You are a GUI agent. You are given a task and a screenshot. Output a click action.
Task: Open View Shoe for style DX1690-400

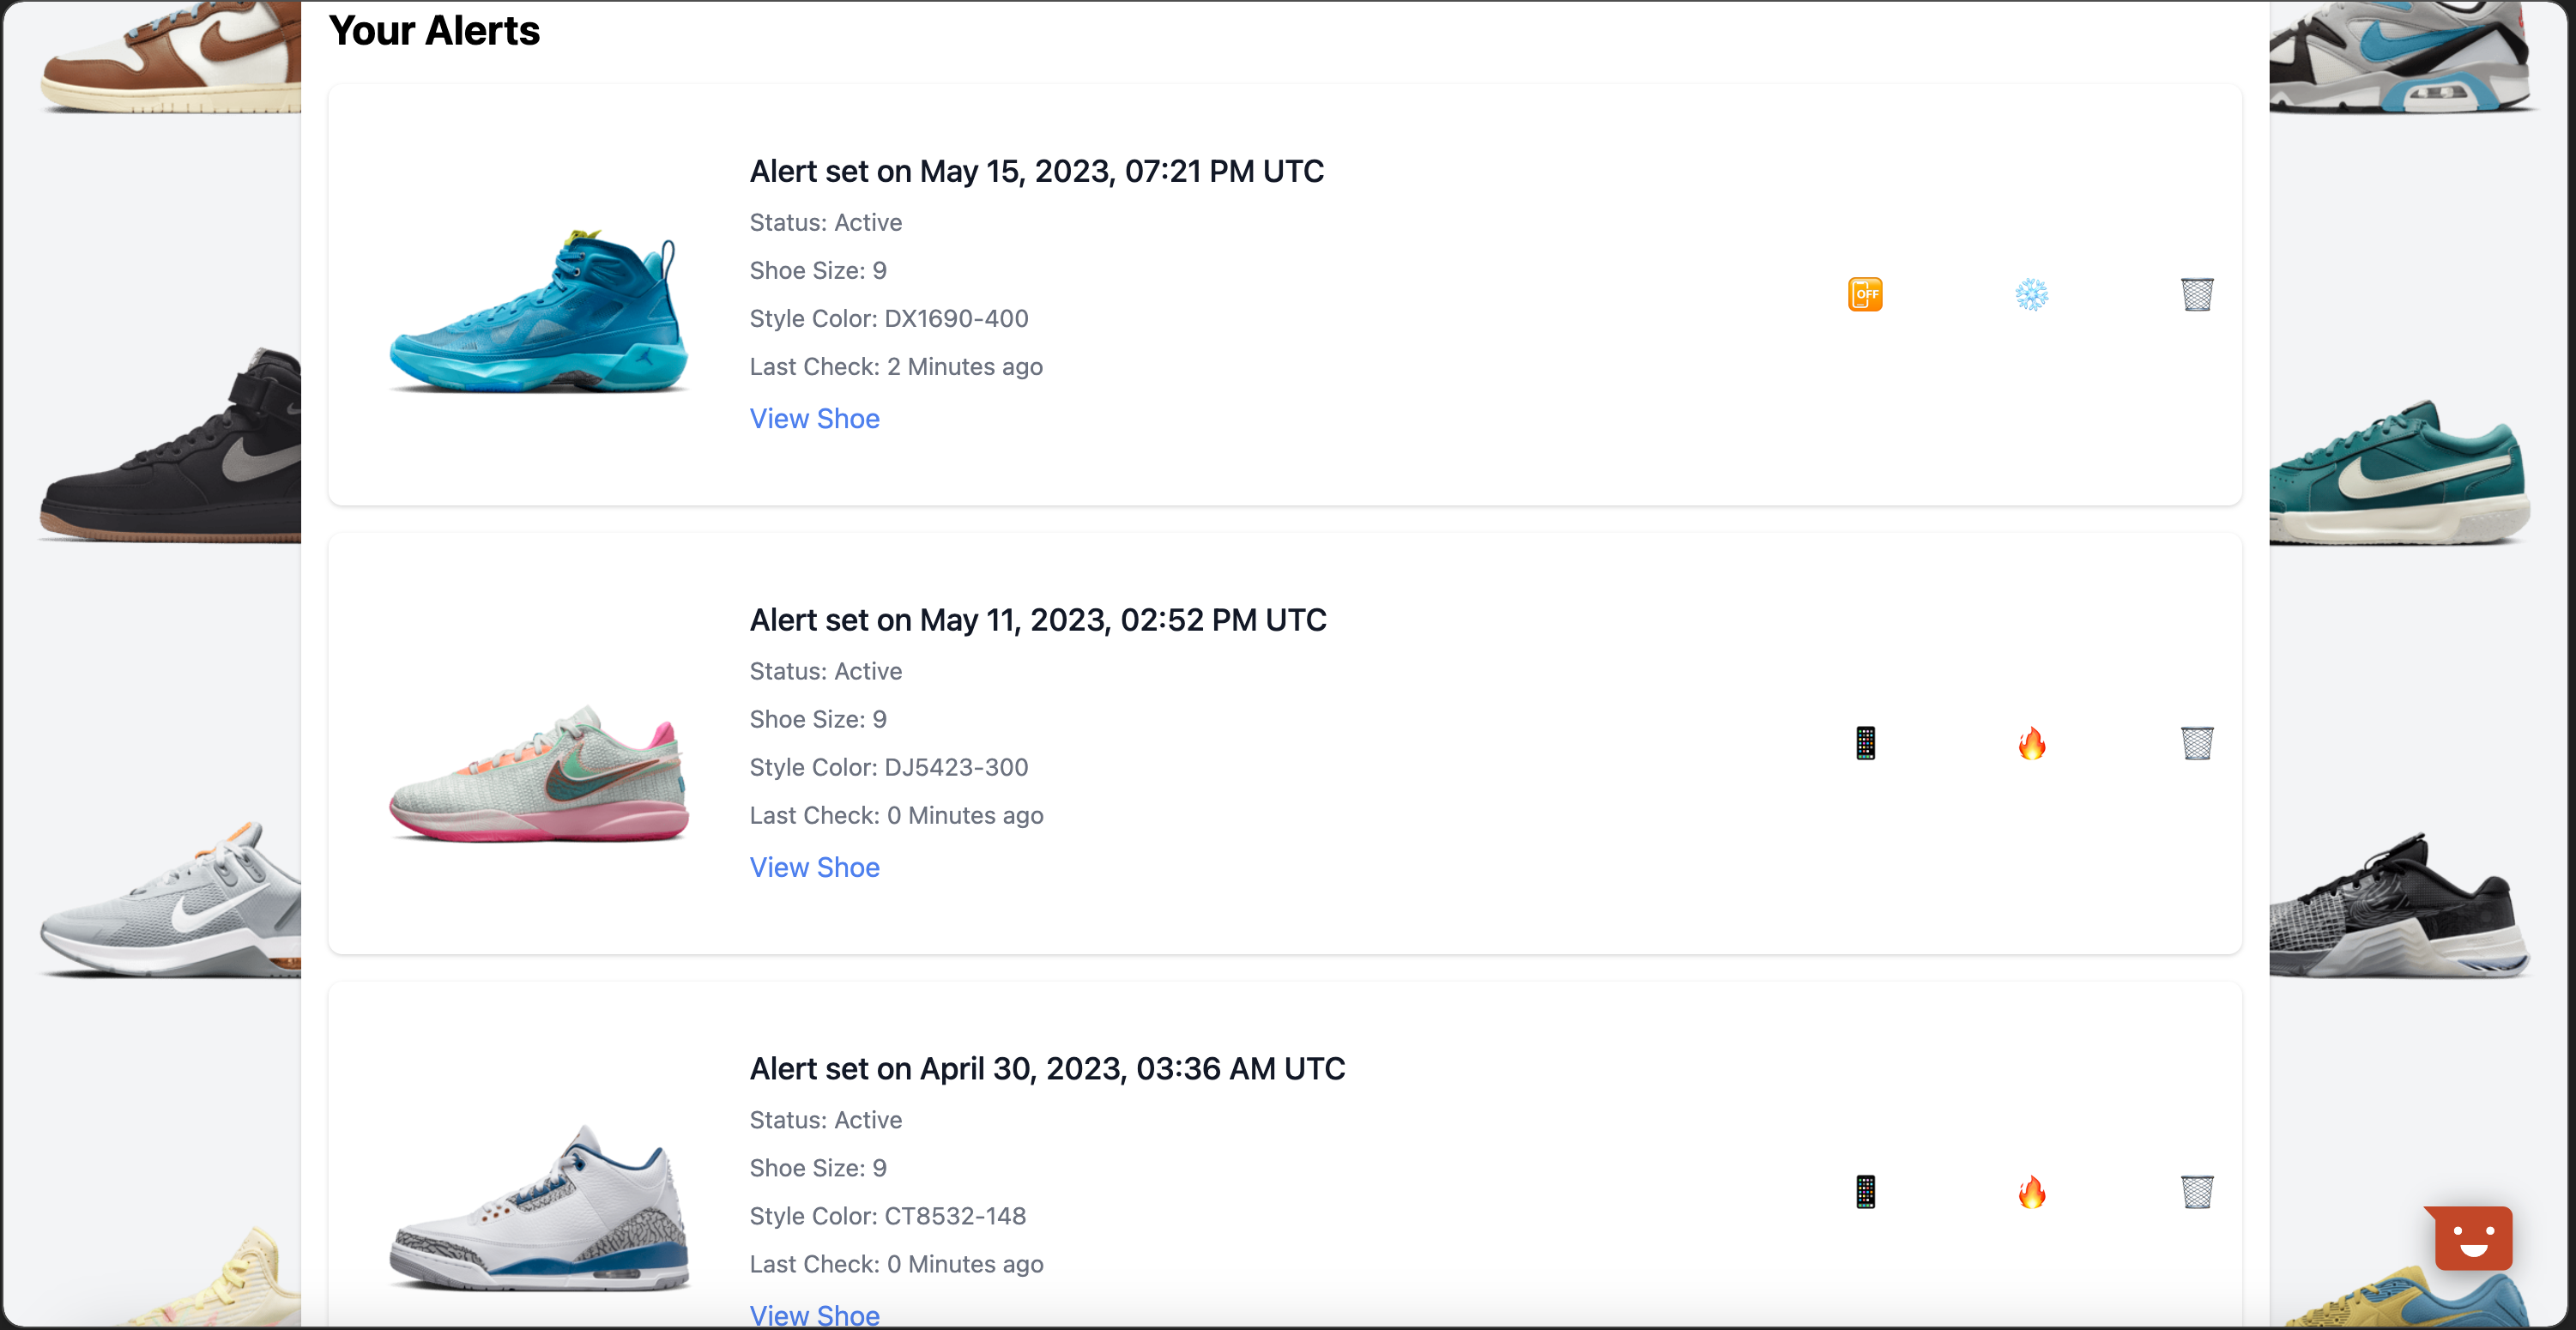coord(814,418)
